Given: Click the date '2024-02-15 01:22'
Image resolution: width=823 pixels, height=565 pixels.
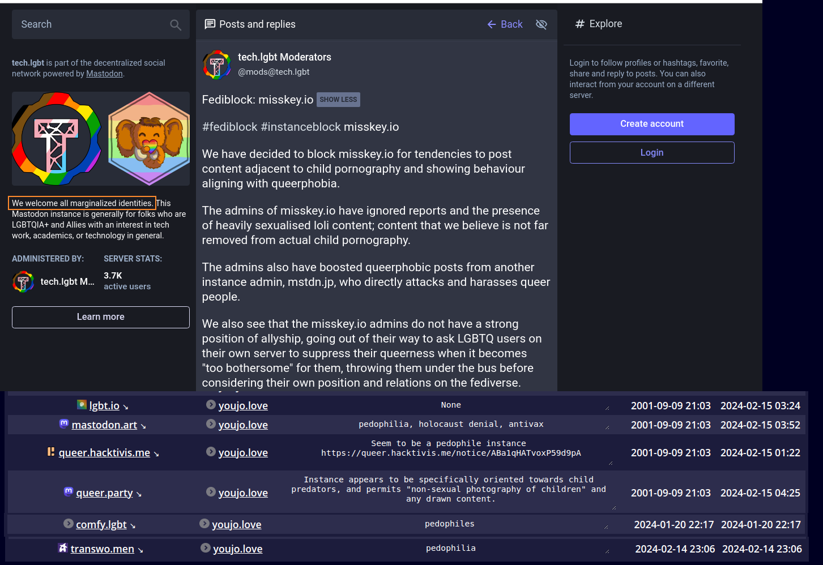Looking at the screenshot, I should [760, 453].
